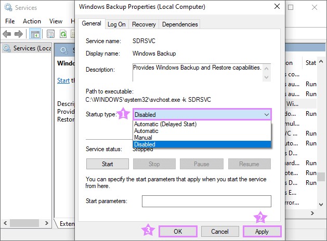Viewport: 327px width, 241px height.
Task: Choose Automatic (Delayed Start) option
Action: click(165, 124)
